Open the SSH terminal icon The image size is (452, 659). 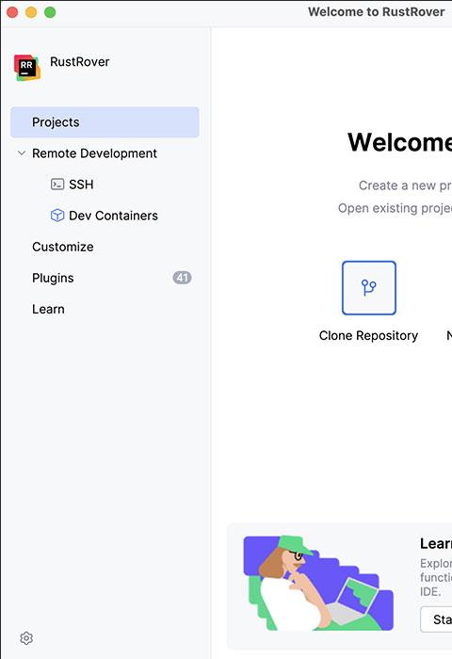(x=57, y=185)
